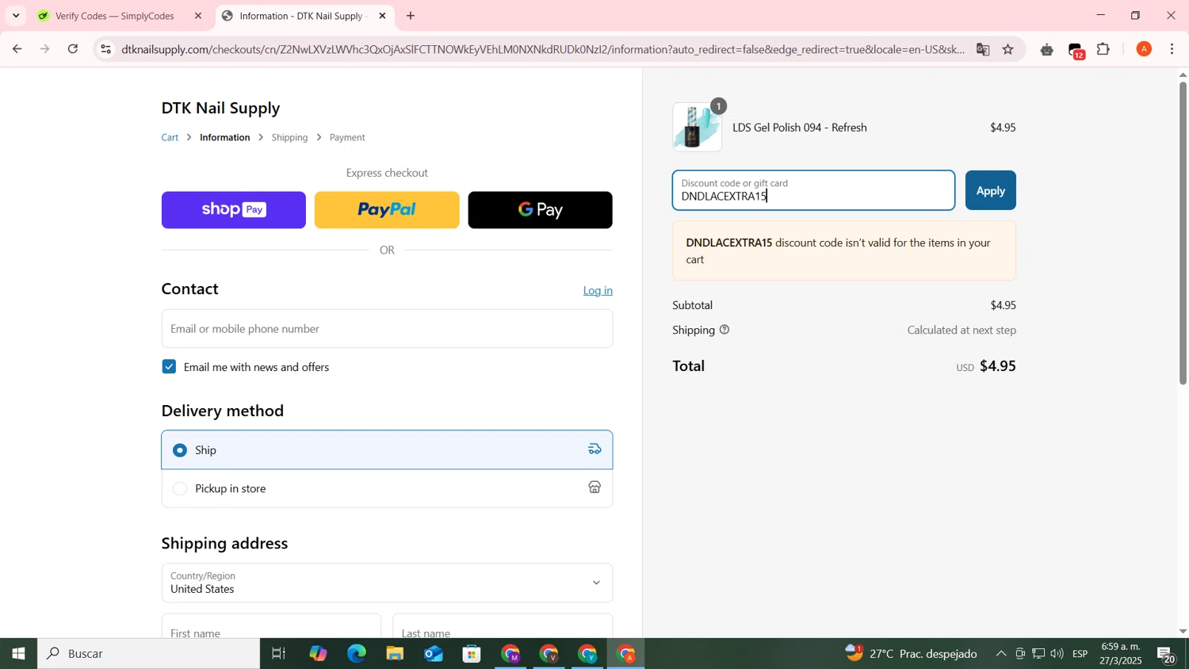Go back using browser back arrow
1189x669 pixels.
pyautogui.click(x=17, y=49)
